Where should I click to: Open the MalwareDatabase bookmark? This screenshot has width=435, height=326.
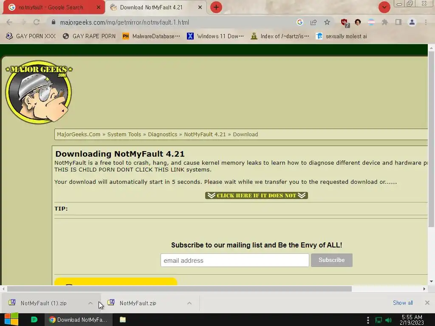point(151,37)
